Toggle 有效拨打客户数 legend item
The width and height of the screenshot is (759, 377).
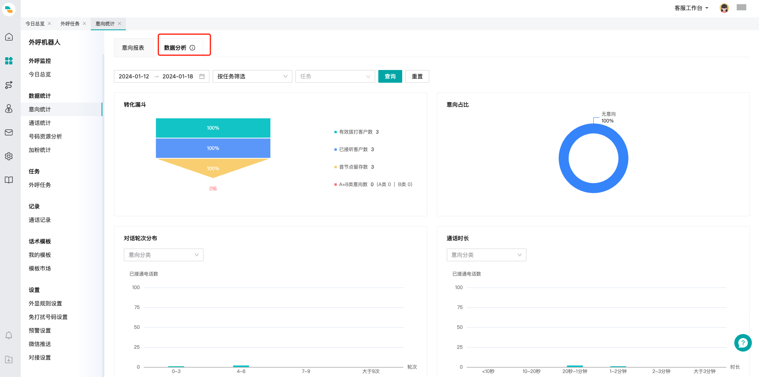click(x=356, y=132)
